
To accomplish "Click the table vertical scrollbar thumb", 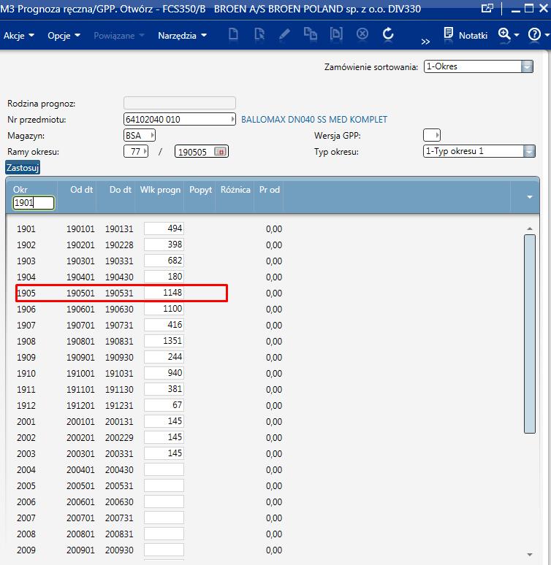I will click(529, 334).
